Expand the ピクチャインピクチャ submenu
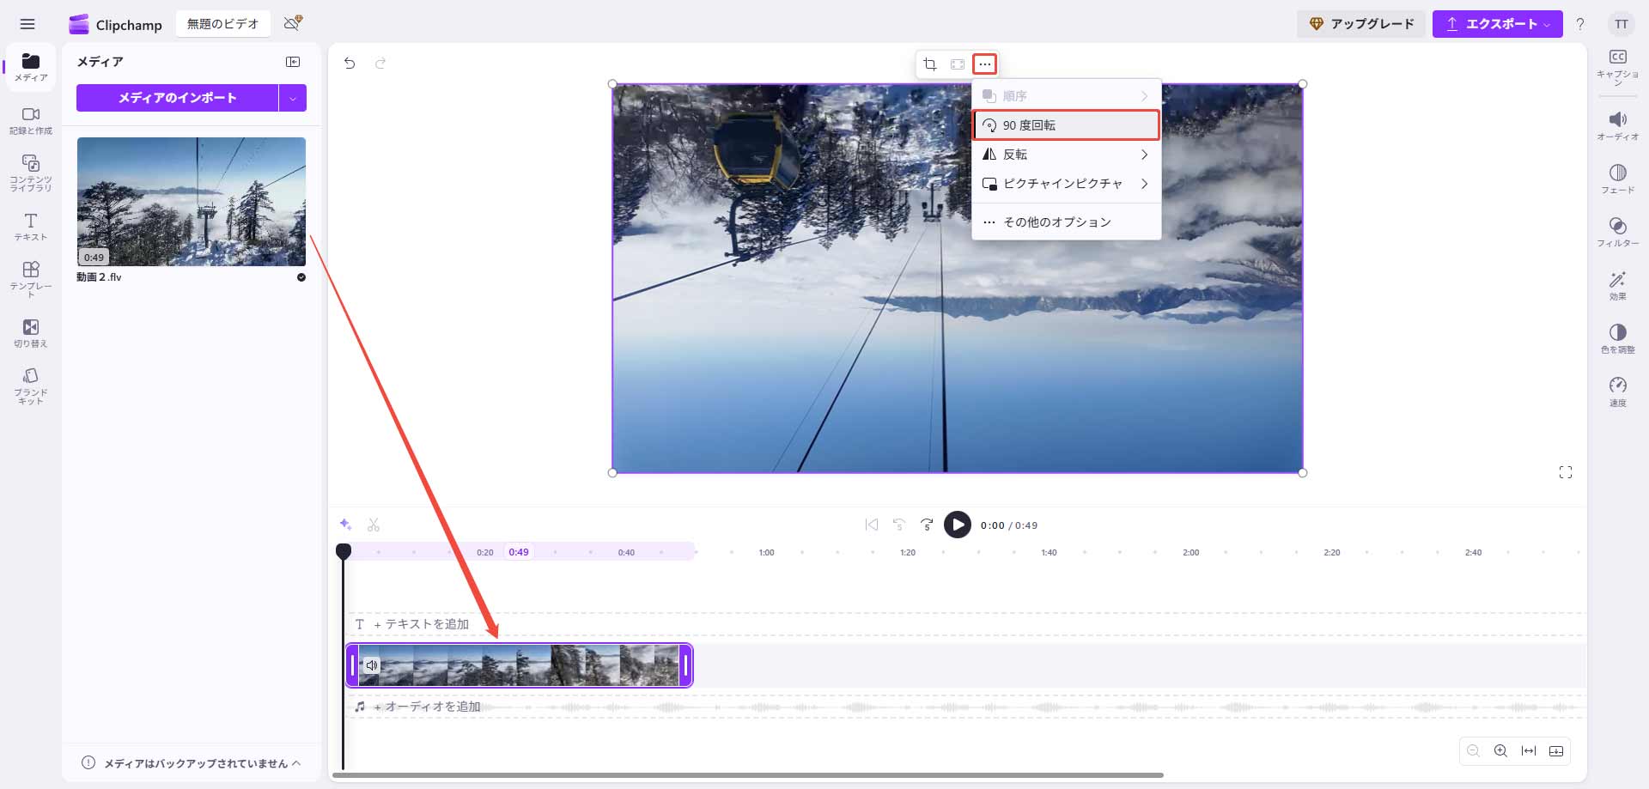The image size is (1649, 789). click(1065, 183)
